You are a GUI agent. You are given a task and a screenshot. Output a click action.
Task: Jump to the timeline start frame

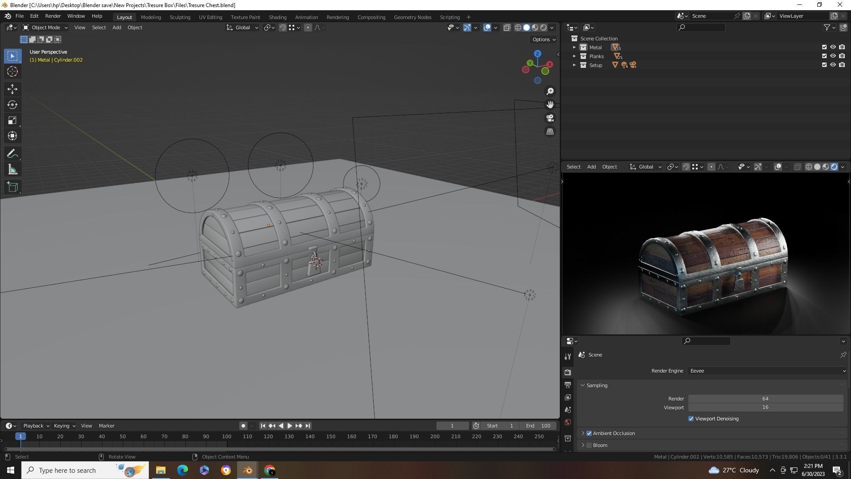tap(263, 426)
